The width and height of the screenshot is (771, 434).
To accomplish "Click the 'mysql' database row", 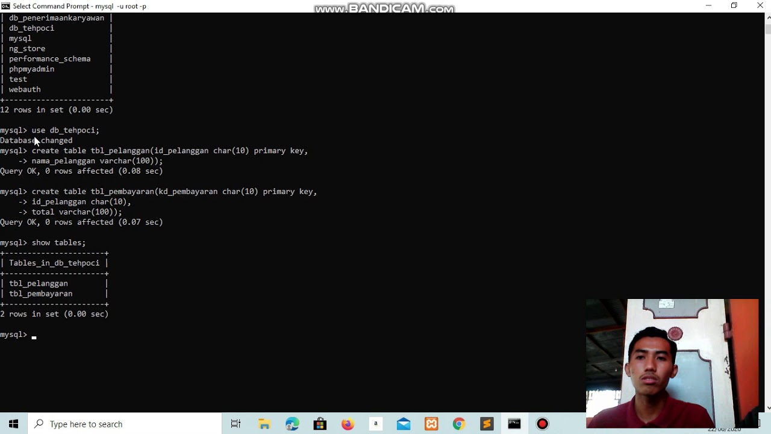I will 20,39.
